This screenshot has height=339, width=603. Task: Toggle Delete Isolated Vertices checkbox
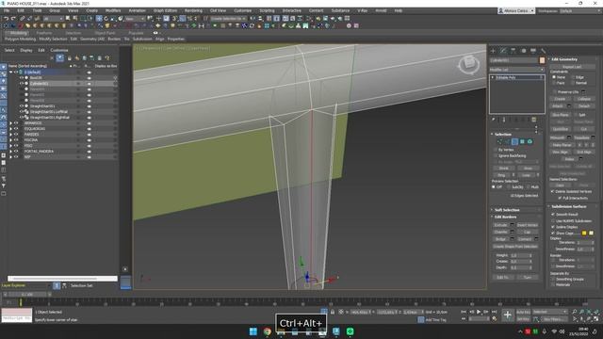pos(553,191)
